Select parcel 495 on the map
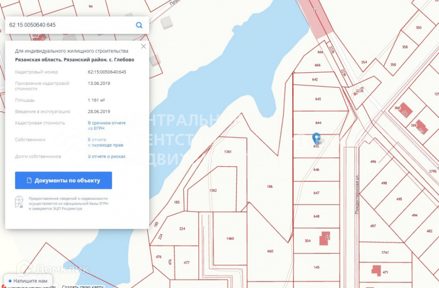Screen dimensions: 439x288 (399, 199)
